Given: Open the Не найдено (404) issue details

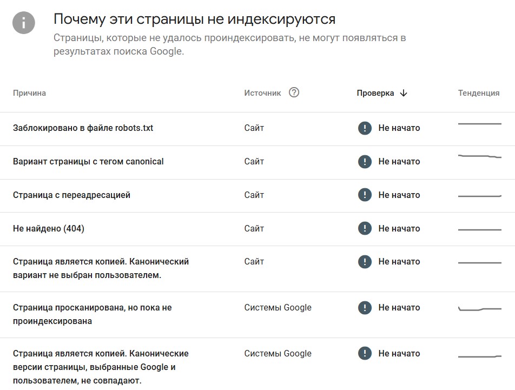Looking at the screenshot, I should pos(48,228).
